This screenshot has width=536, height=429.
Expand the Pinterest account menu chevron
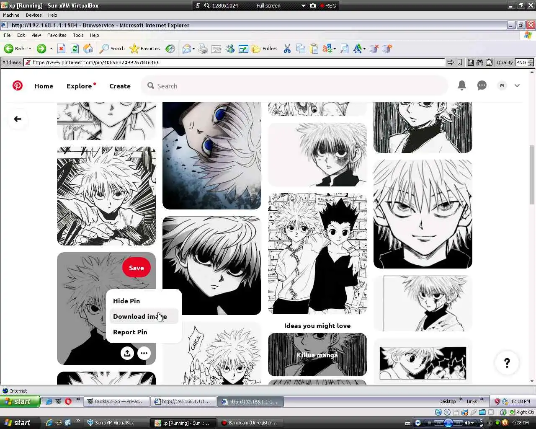point(517,85)
